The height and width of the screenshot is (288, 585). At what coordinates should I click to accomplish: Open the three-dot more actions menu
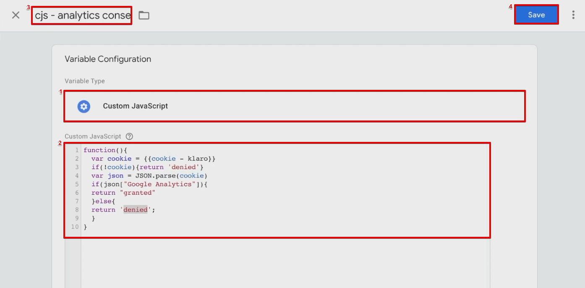[x=573, y=15]
